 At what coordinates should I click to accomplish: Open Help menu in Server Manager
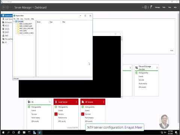[175, 7]
